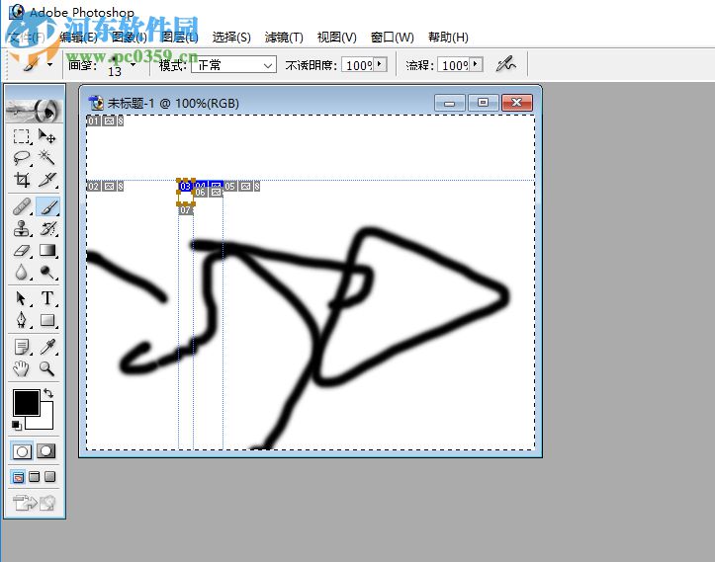Select the Path Selection arrow tool
715x562 pixels.
(x=22, y=298)
